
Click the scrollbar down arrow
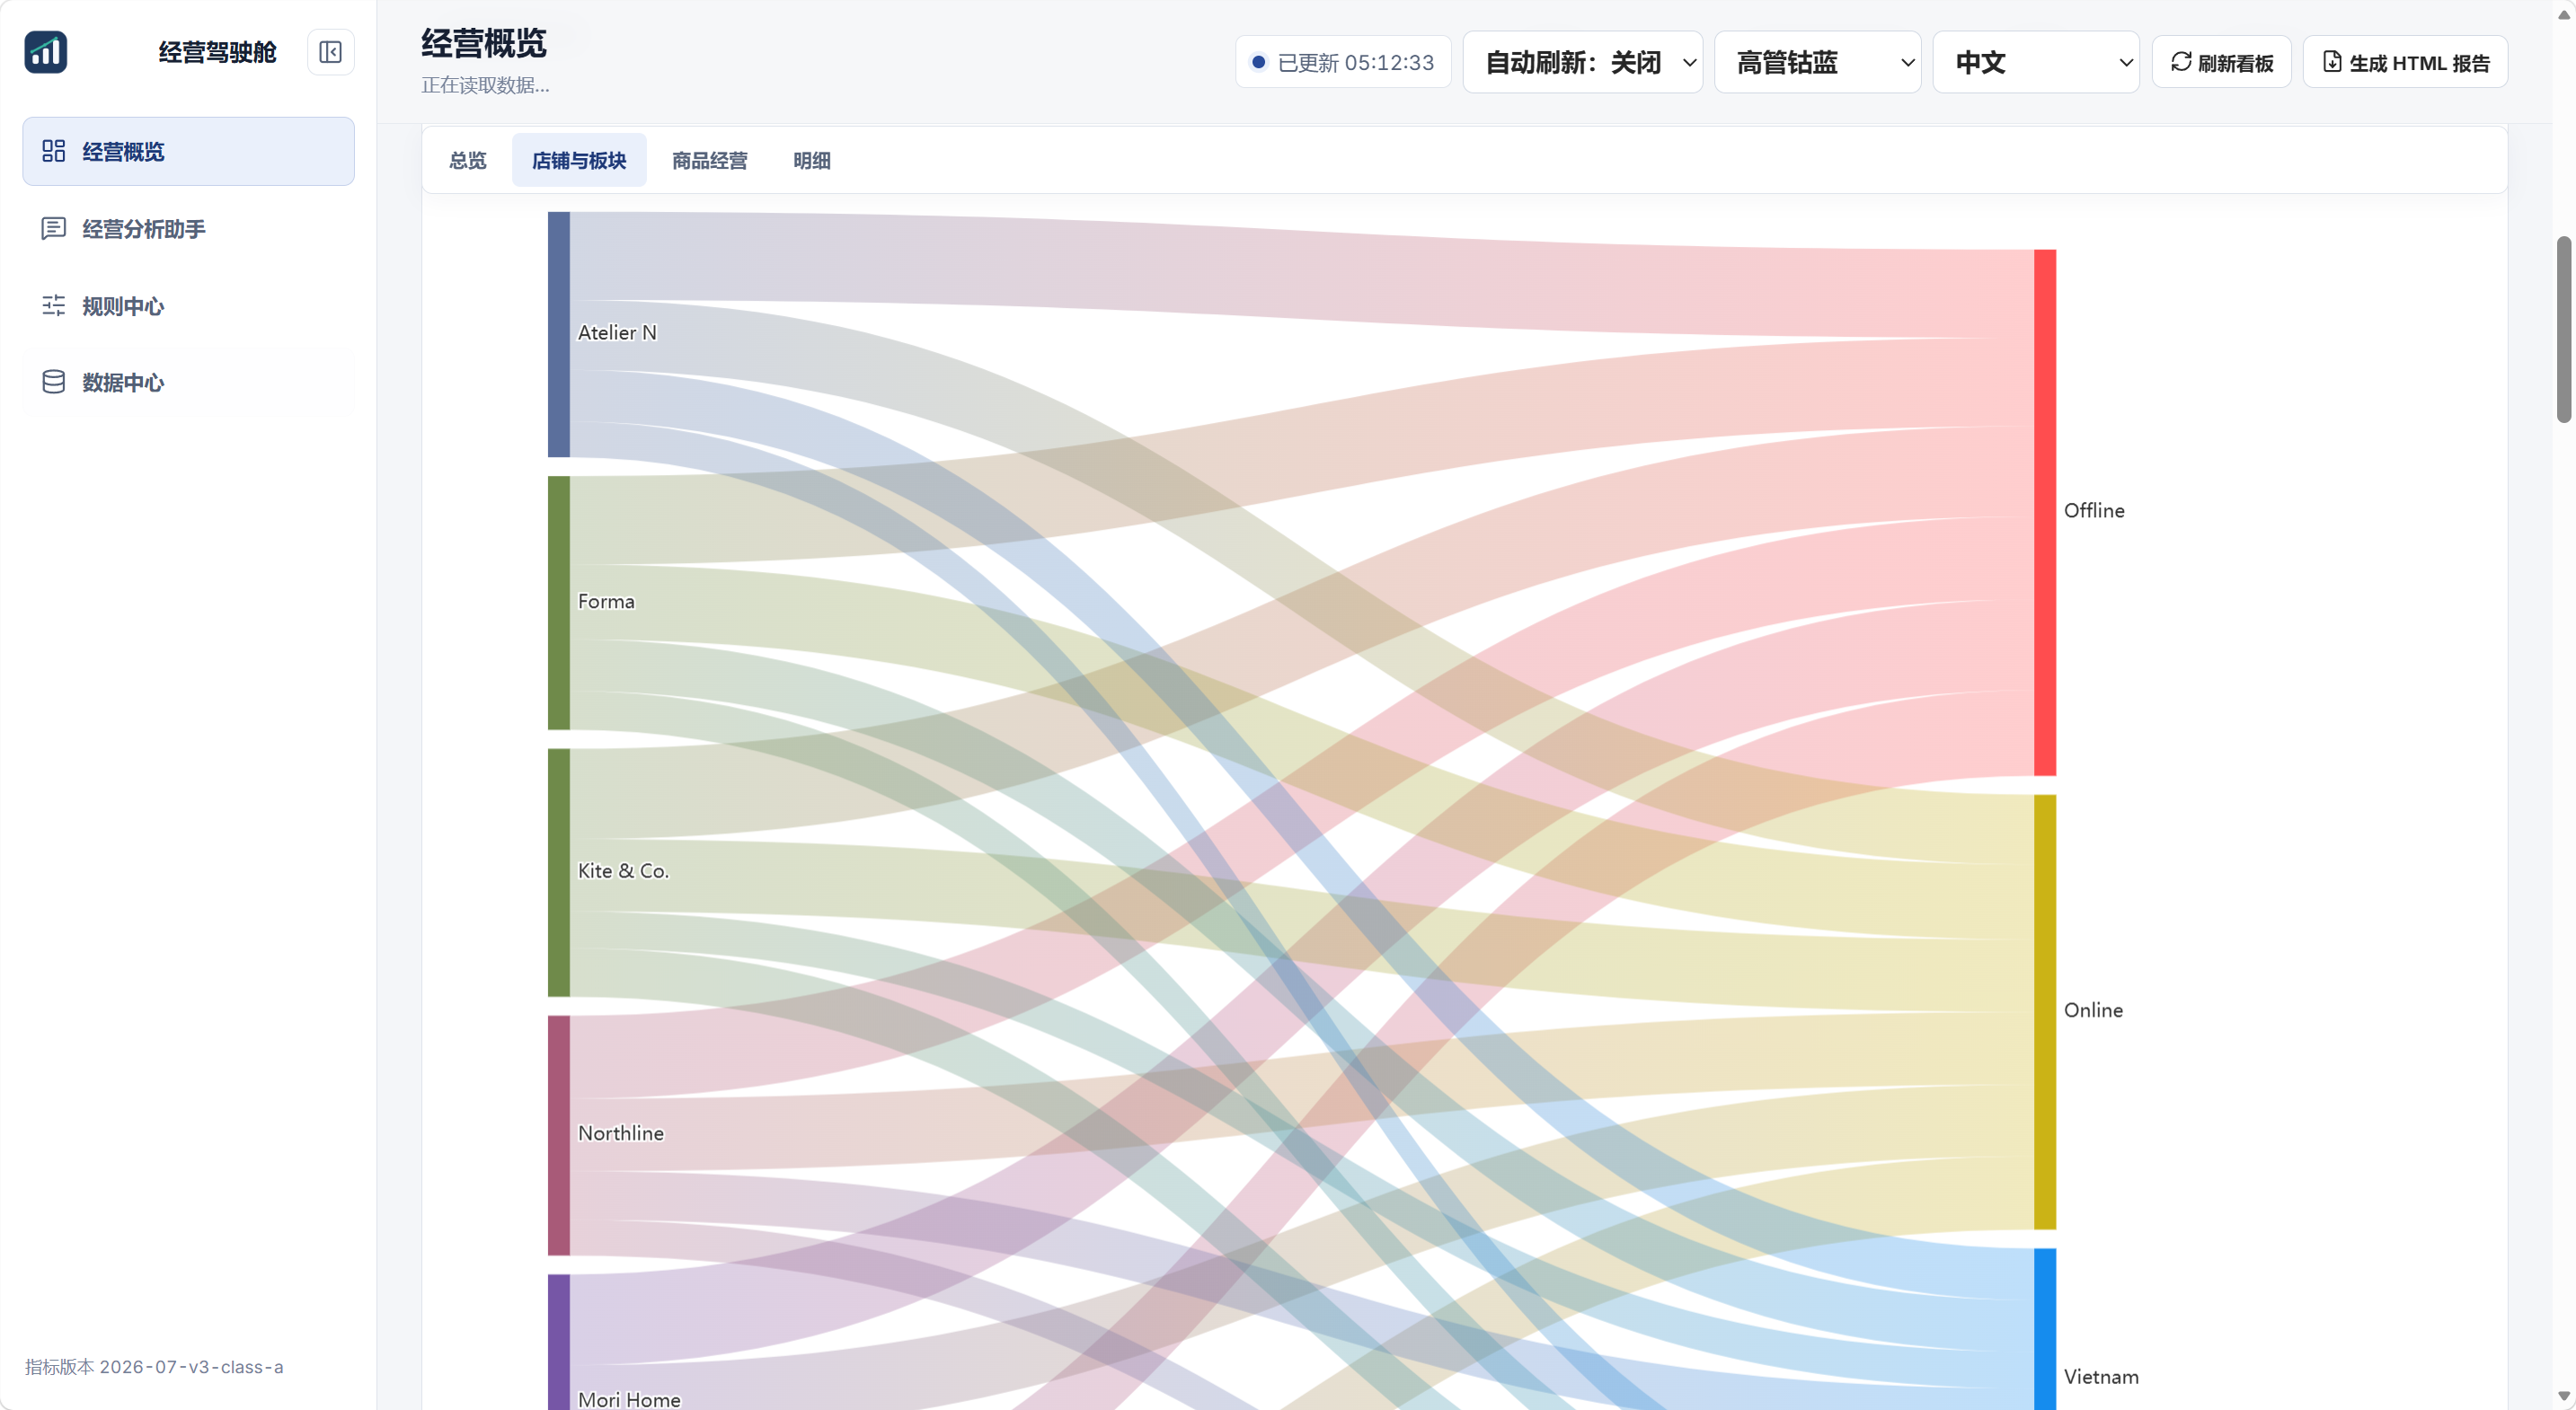[2564, 1396]
